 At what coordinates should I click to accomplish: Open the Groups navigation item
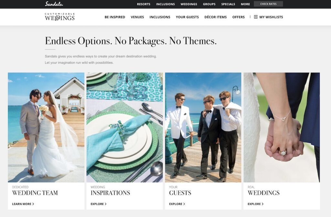point(209,4)
